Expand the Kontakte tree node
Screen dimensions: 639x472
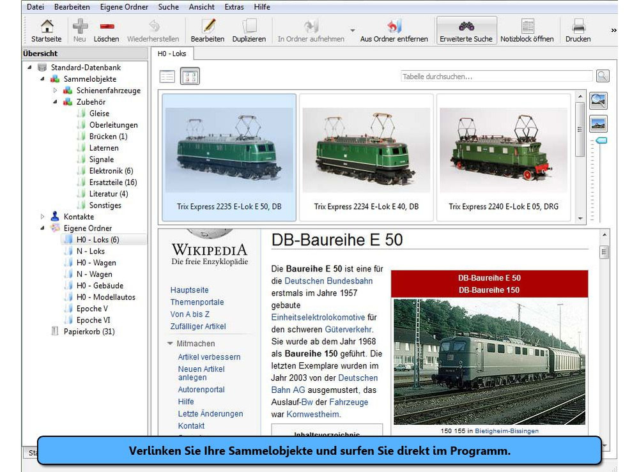point(42,217)
